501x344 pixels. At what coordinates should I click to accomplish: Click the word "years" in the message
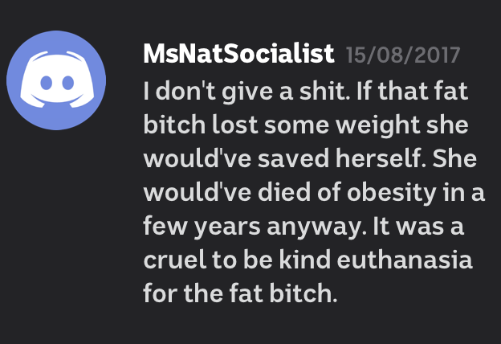(227, 227)
